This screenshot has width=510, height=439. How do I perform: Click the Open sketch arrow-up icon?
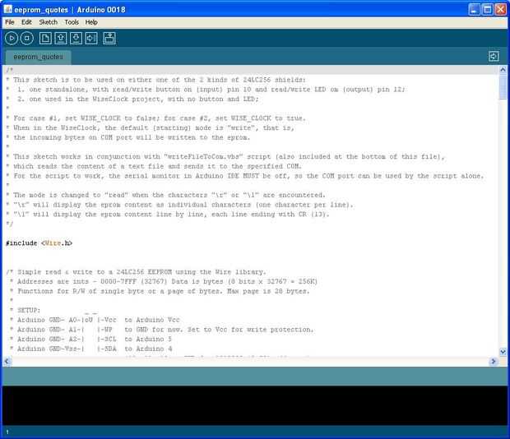pyautogui.click(x=61, y=39)
